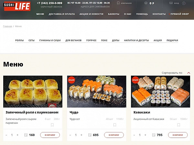
Task: Go to the Sushi Life logo homepage
Action: point(17,6)
